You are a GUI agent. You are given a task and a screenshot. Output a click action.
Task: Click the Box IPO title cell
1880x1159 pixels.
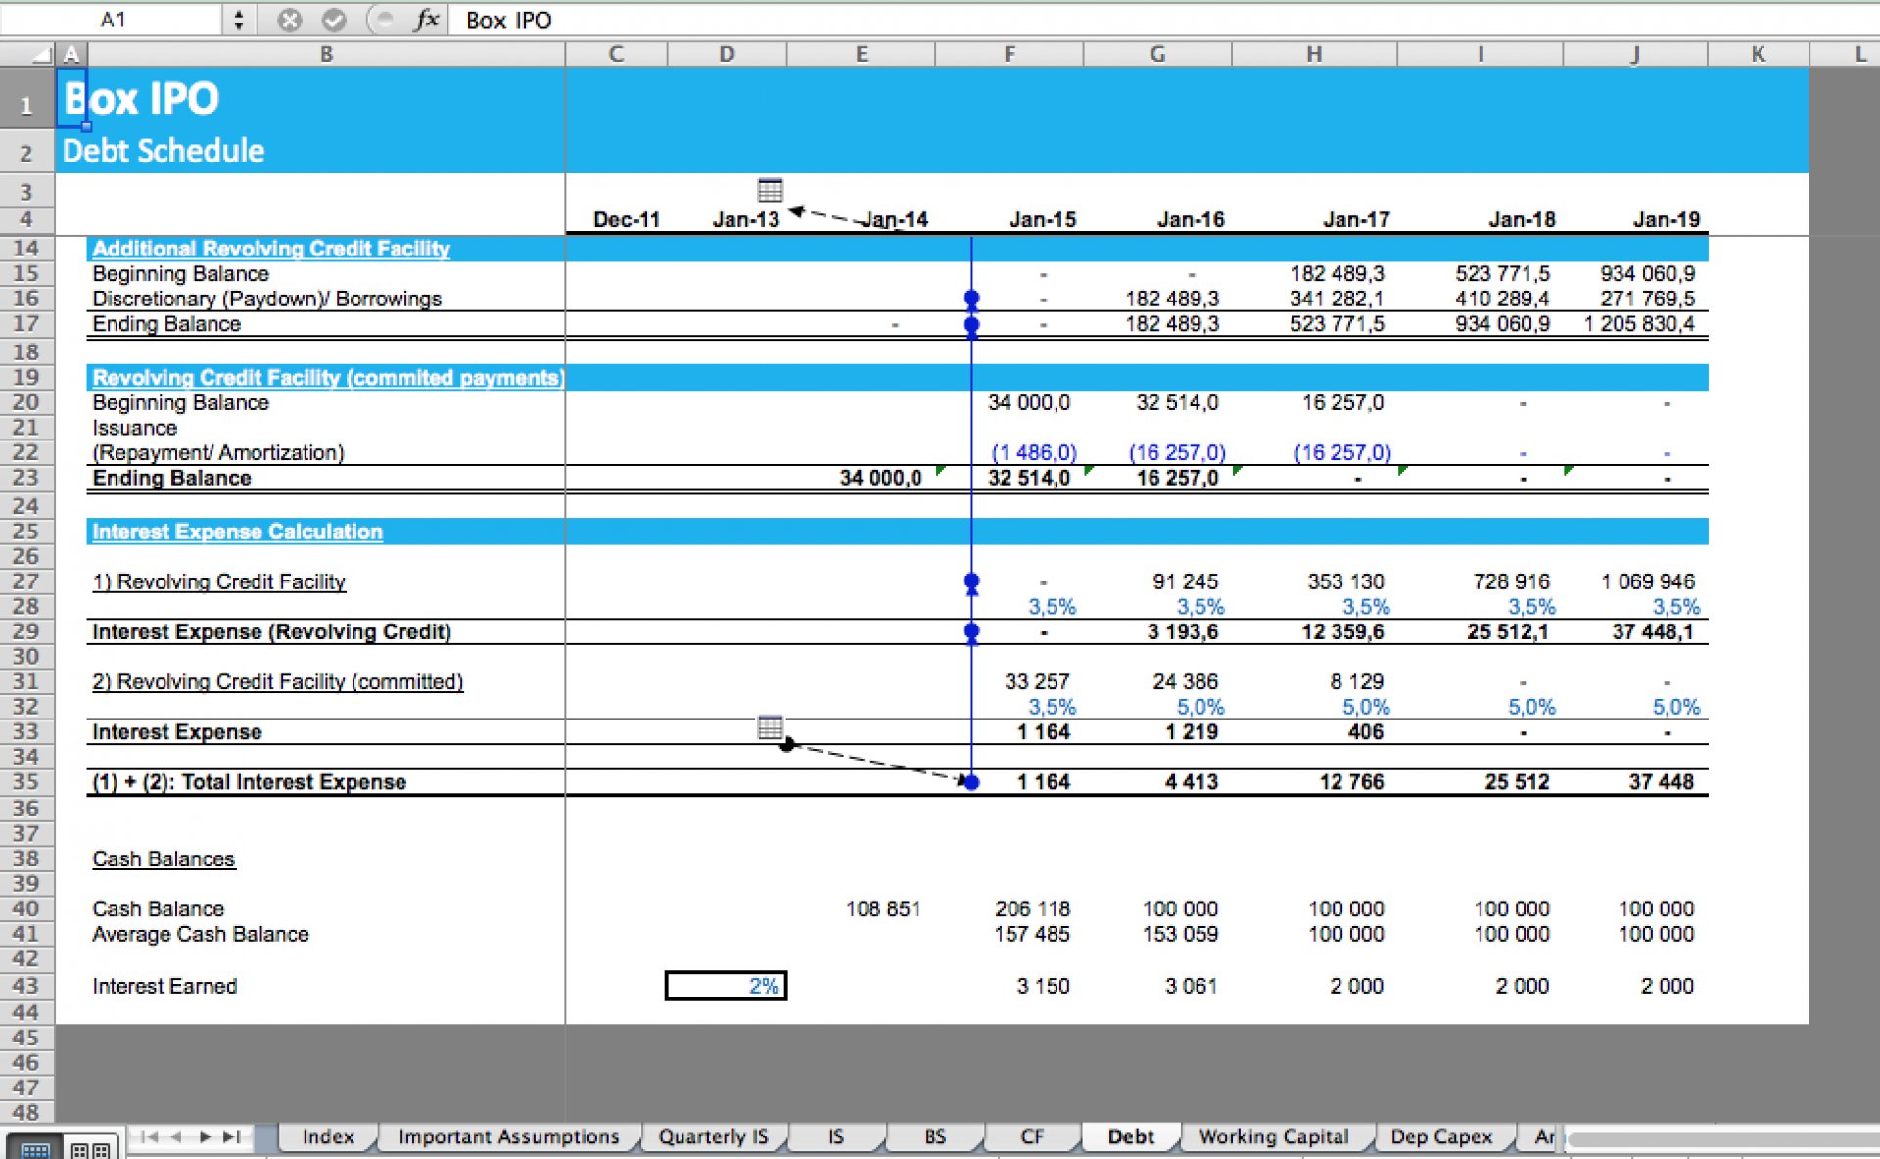(141, 99)
